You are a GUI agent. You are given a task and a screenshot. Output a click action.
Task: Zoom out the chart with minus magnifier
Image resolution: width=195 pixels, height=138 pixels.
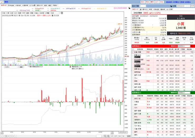click(x=105, y=136)
